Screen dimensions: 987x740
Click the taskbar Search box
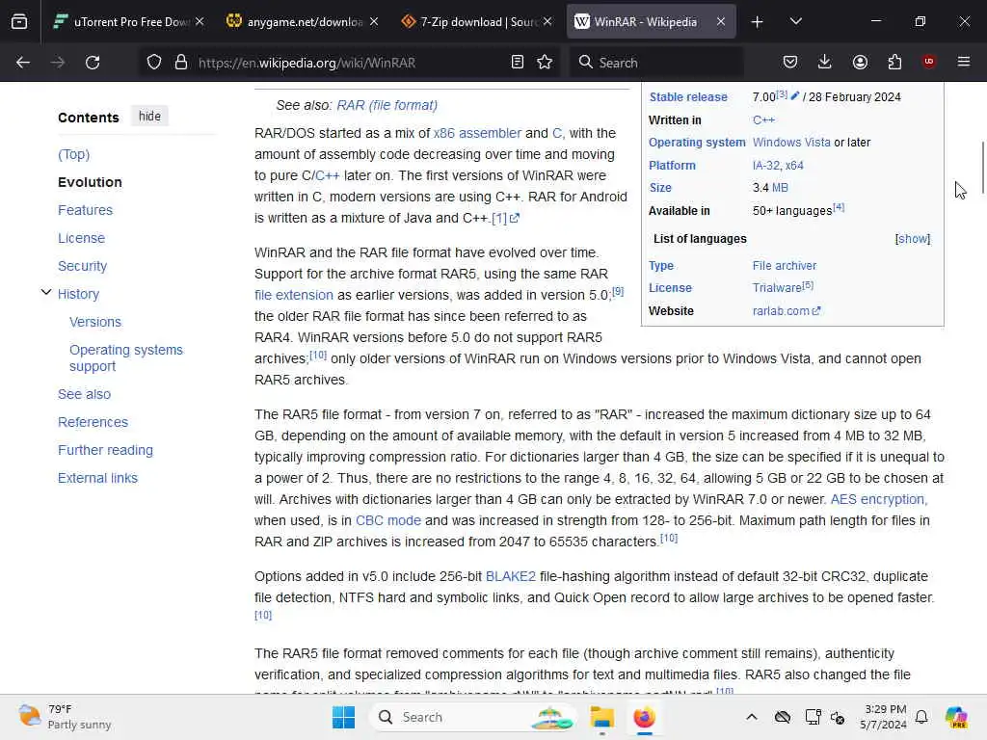point(473,717)
